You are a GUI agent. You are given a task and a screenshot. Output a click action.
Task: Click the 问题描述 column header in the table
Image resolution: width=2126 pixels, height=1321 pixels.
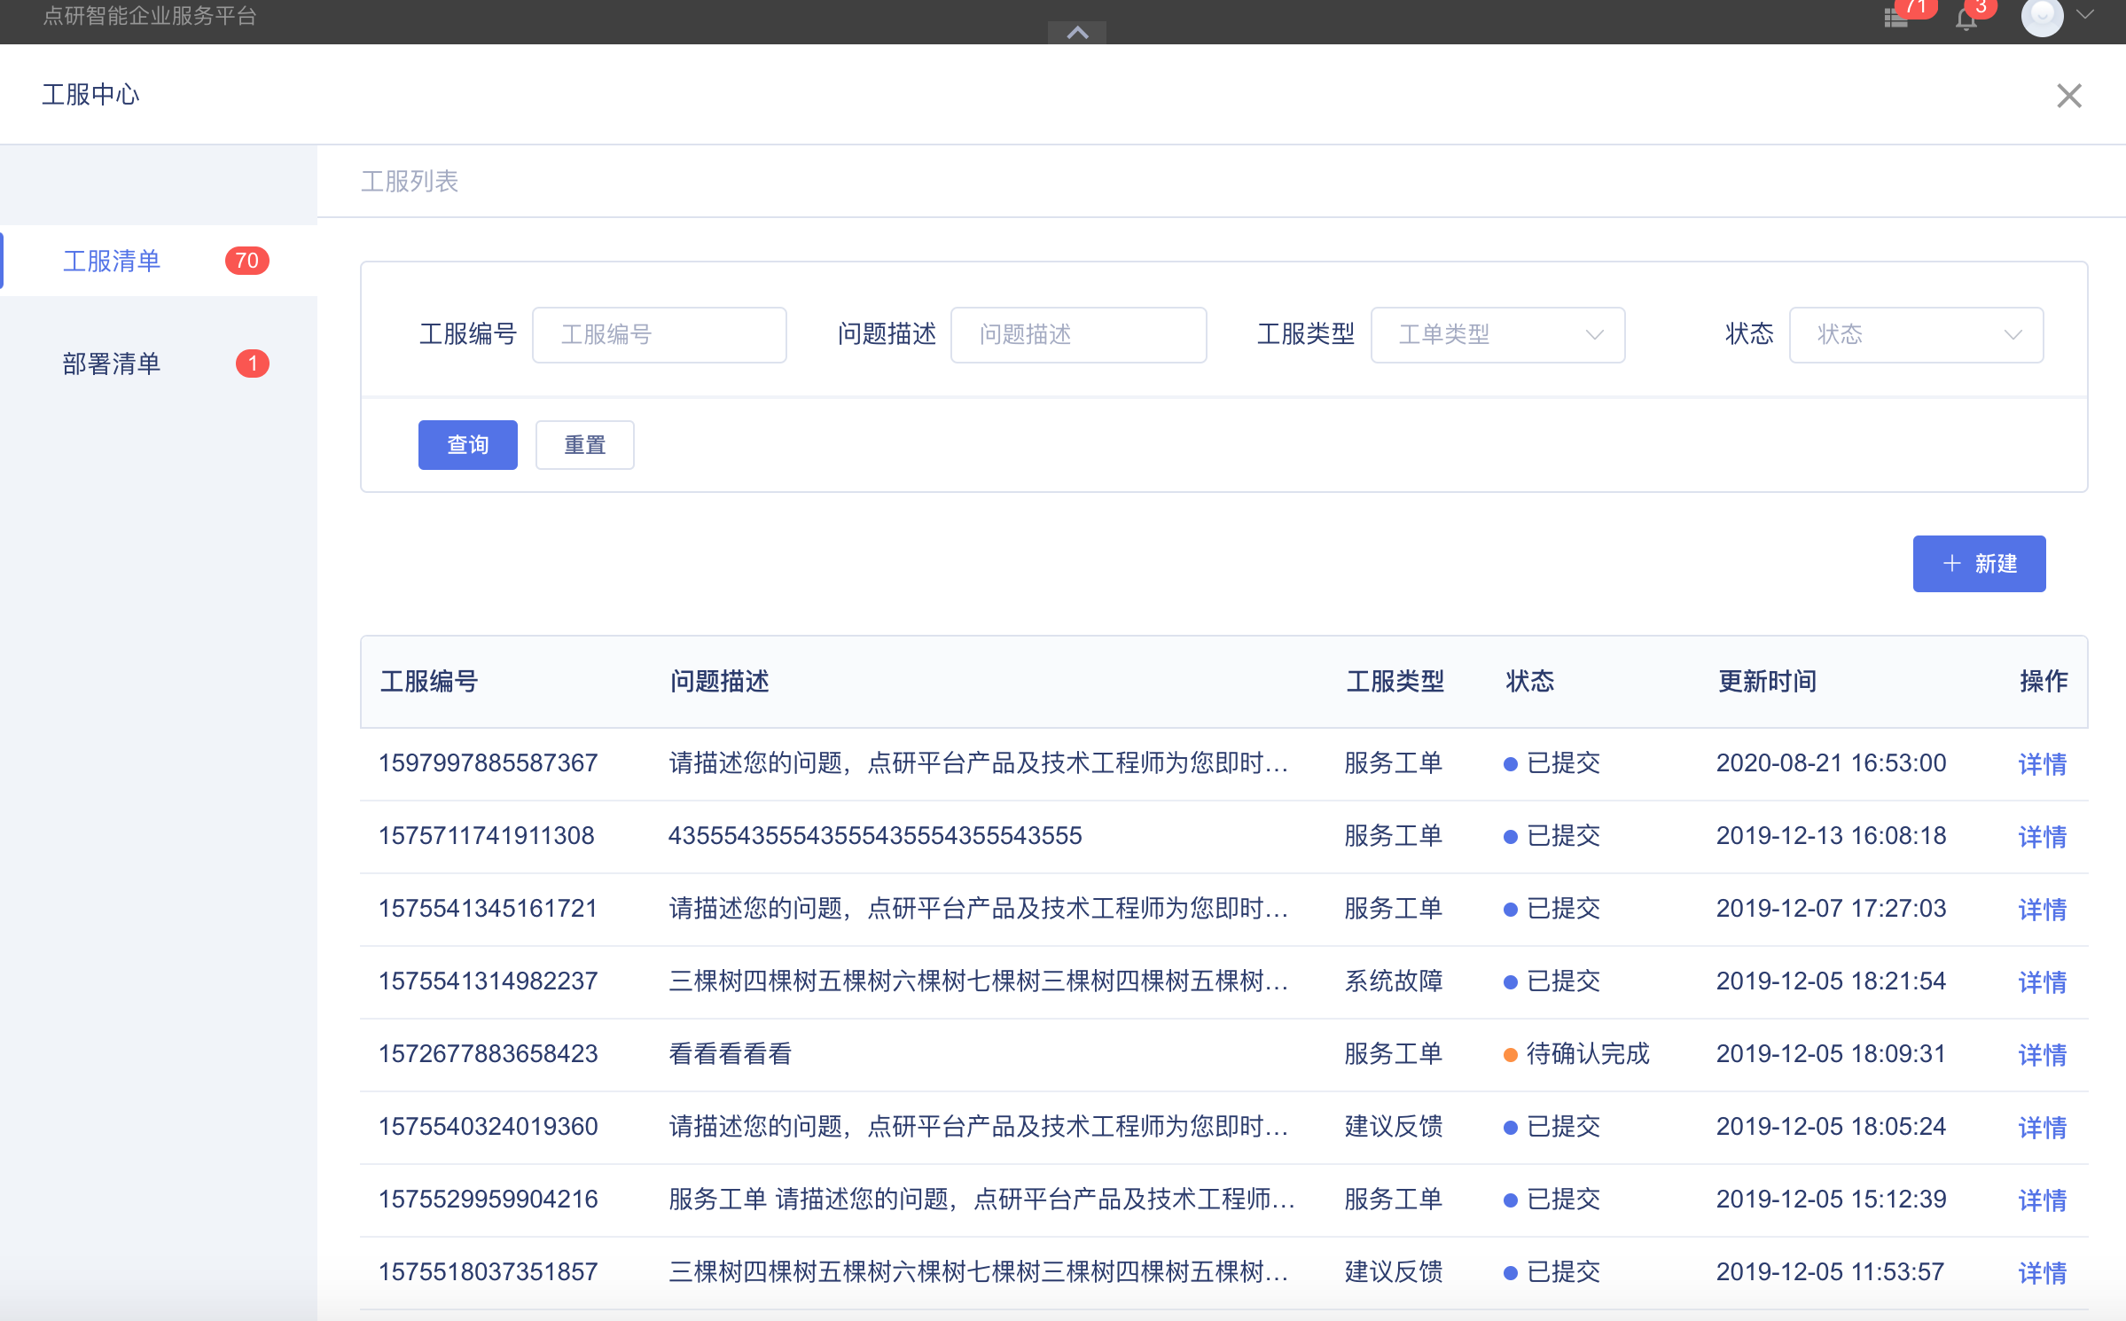click(x=719, y=682)
